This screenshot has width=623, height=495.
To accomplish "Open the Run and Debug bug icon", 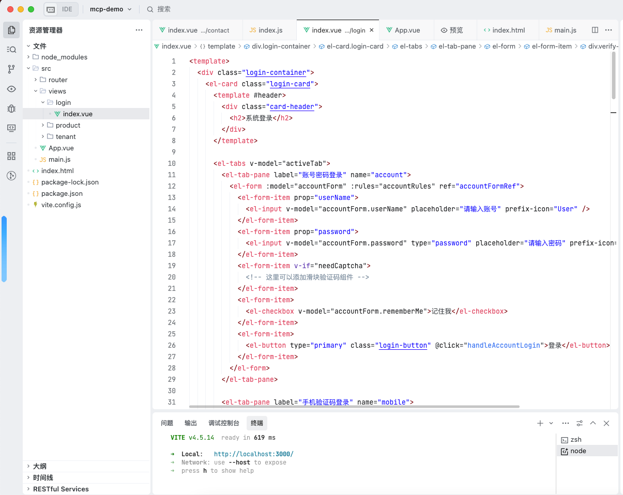I will pyautogui.click(x=11, y=109).
